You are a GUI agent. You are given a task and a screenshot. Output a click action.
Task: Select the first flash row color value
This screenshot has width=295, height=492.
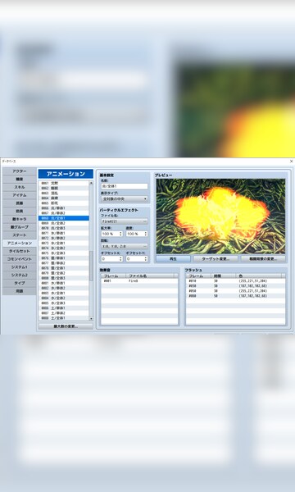point(253,281)
